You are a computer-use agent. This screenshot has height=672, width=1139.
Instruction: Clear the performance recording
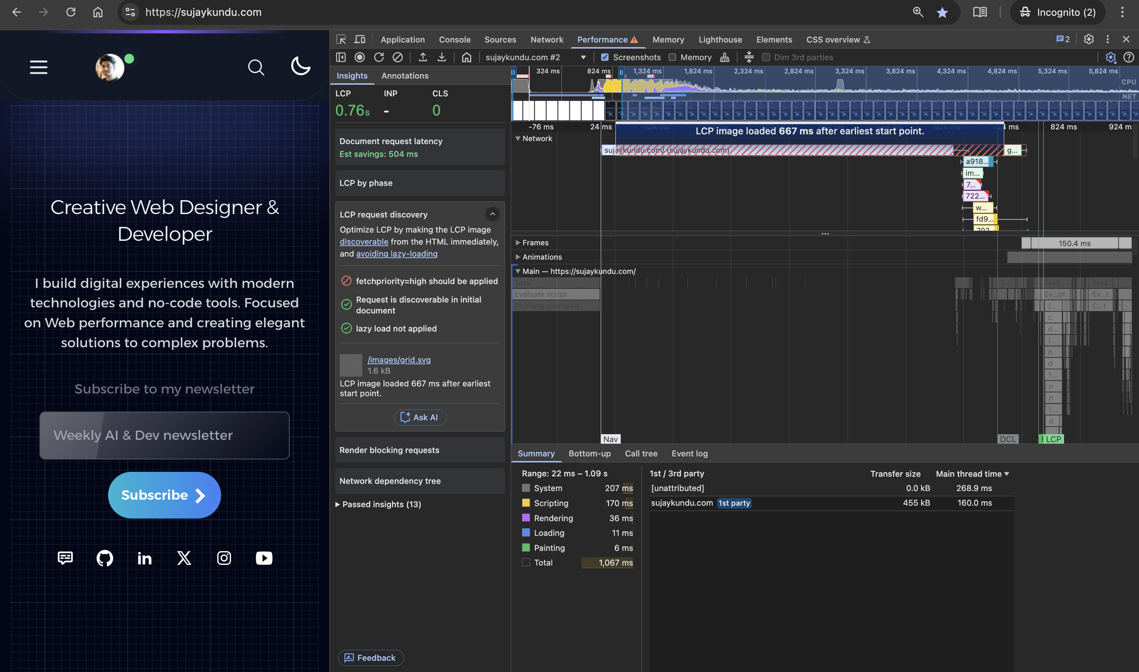click(397, 57)
